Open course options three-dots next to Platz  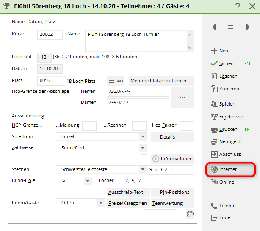[x=120, y=81]
